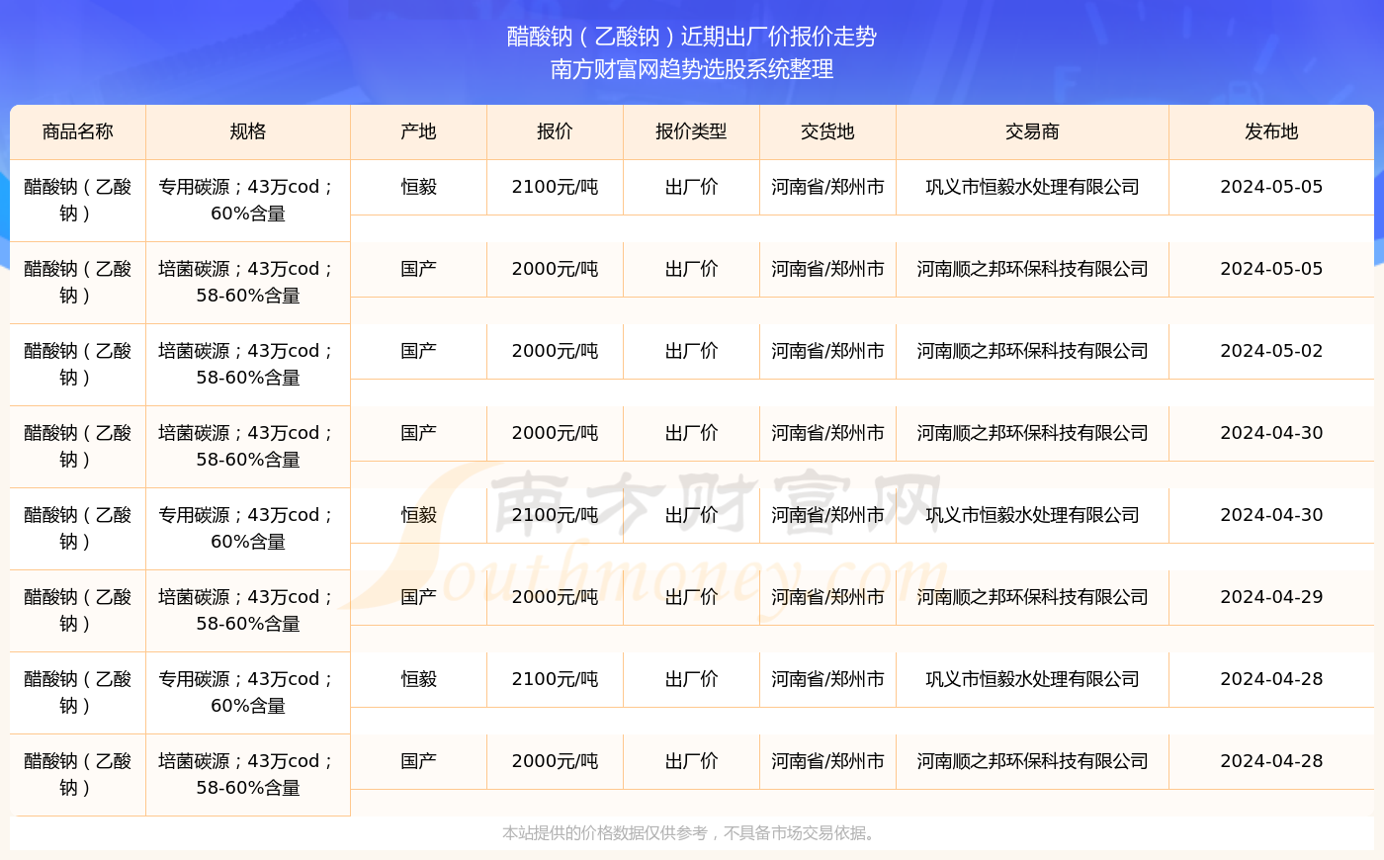Click 河南省/郑州市 in the 2024-04-29 row
The image size is (1384, 860).
(827, 597)
